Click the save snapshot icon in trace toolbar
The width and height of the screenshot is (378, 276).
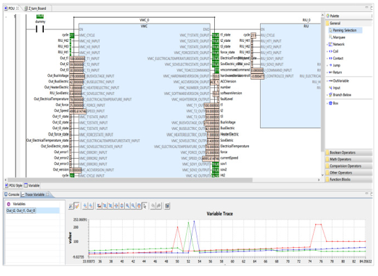pyautogui.click(x=167, y=205)
